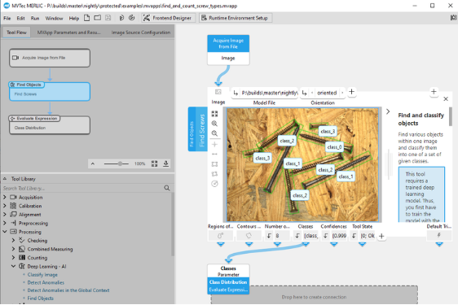Click the zoom in magnifier beside image
The image size is (458, 305).
(214, 124)
